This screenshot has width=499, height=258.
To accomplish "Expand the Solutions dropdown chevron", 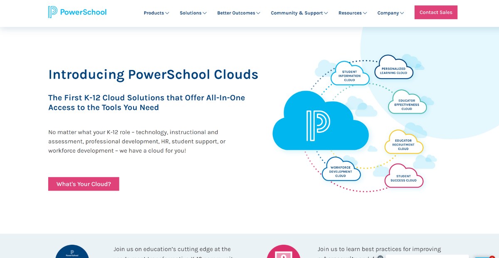I will 205,13.
